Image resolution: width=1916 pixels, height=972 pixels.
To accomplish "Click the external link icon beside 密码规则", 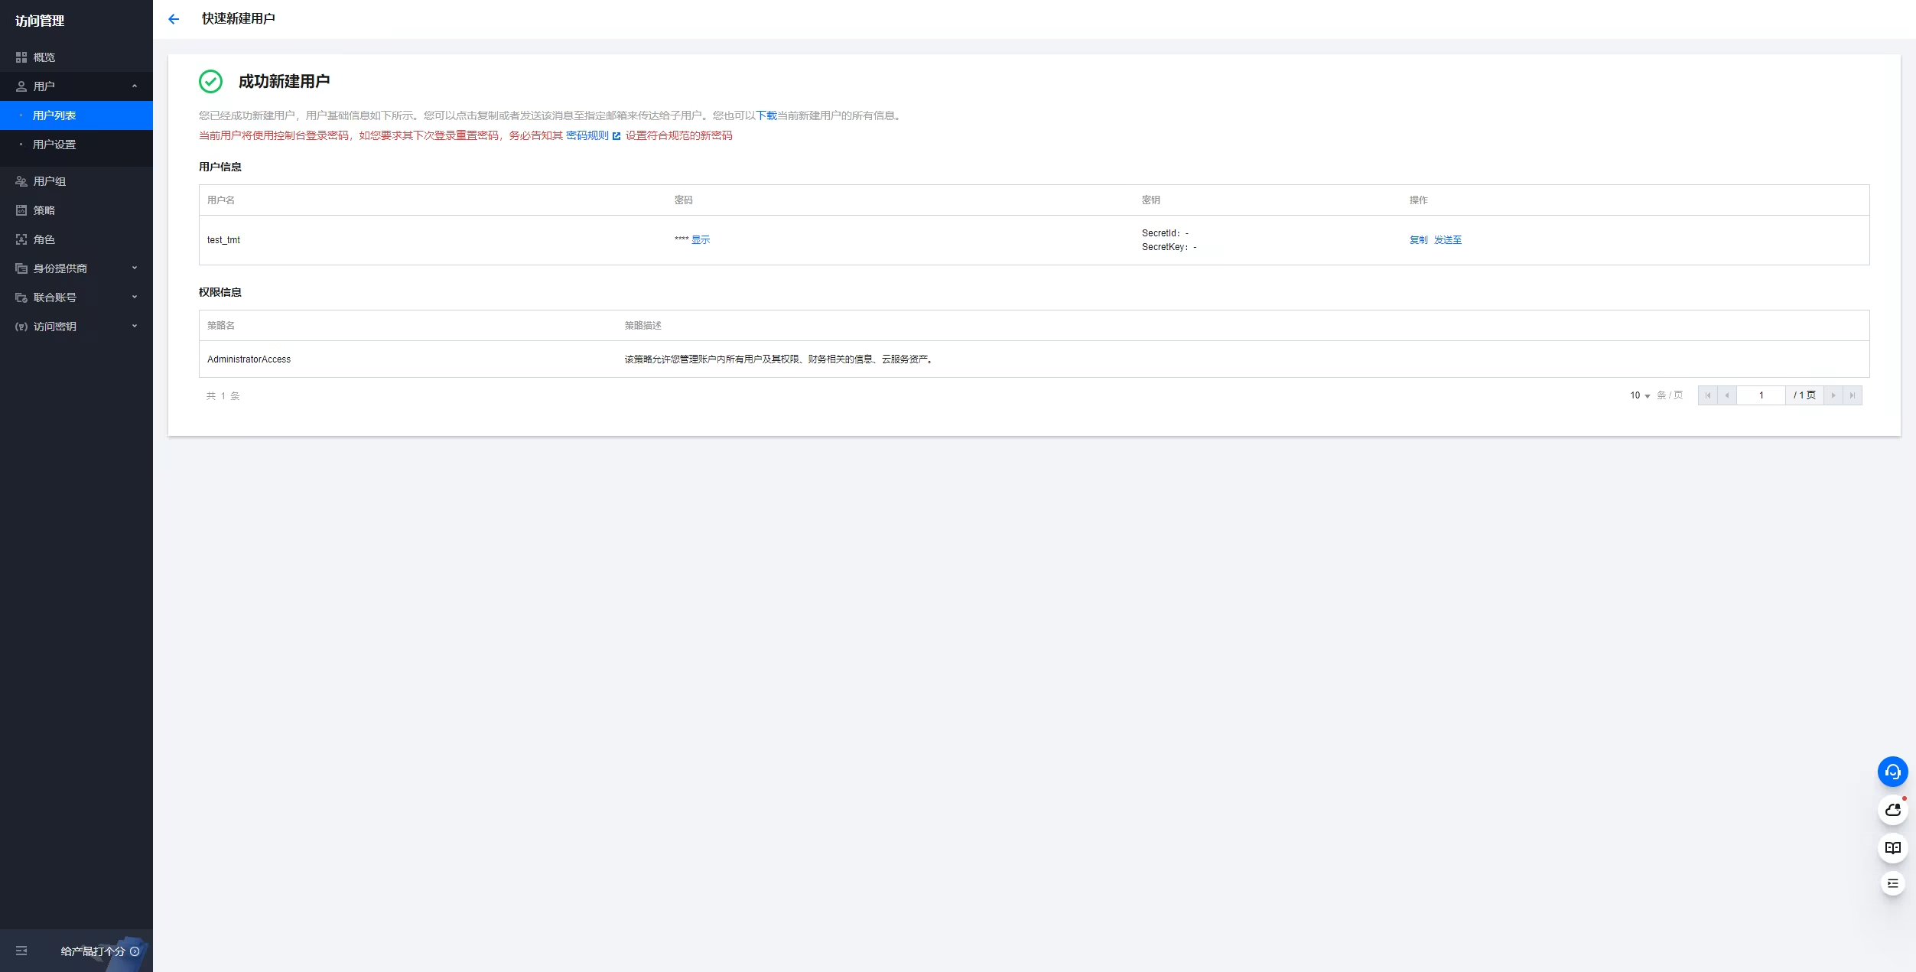I will pyautogui.click(x=616, y=136).
